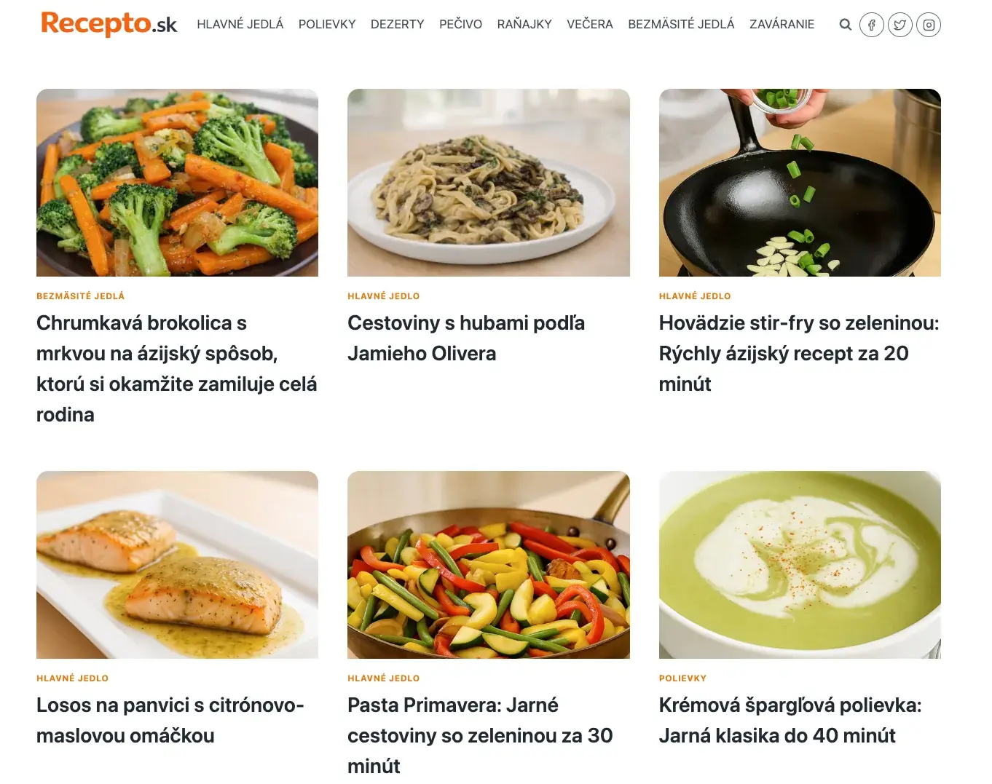Open the Dezerty category
Image resolution: width=992 pixels, height=784 pixels.
pyautogui.click(x=398, y=24)
